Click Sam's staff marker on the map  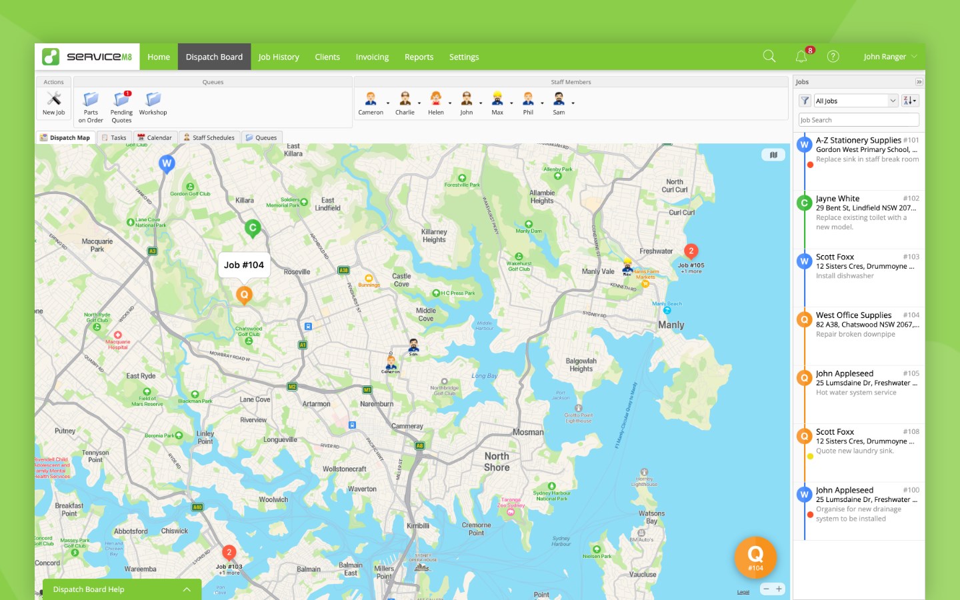point(413,347)
